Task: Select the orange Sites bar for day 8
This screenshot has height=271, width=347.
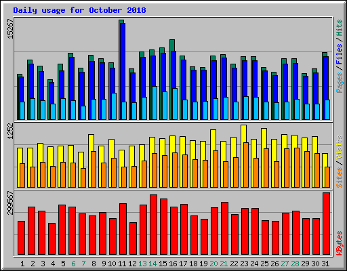Action: pyautogui.click(x=94, y=169)
